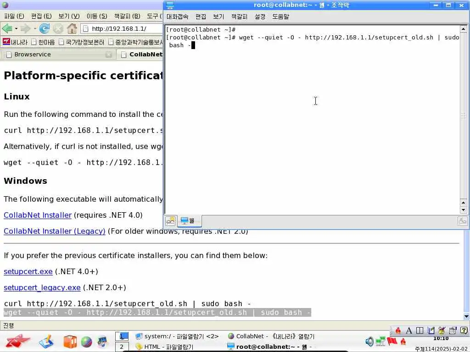
Task: Click the network connection tray icon
Action: click(x=380, y=341)
